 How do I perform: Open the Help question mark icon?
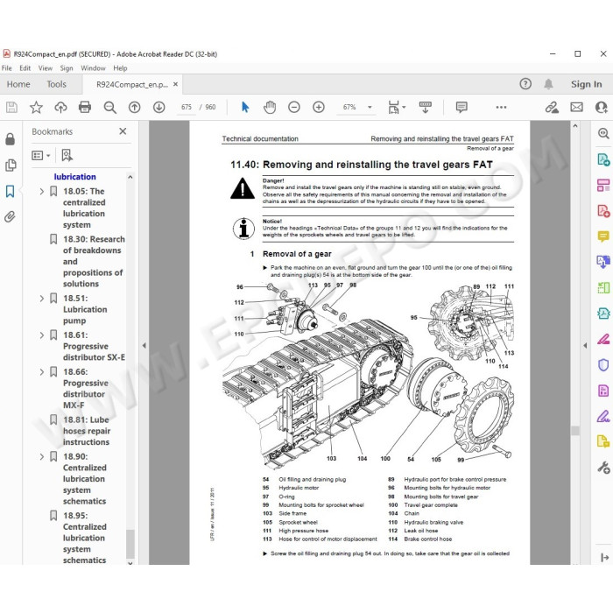coord(525,84)
